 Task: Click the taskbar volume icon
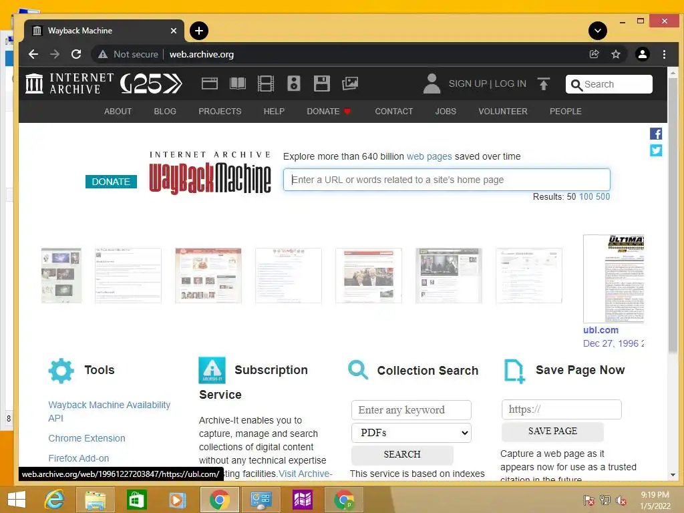coord(621,500)
